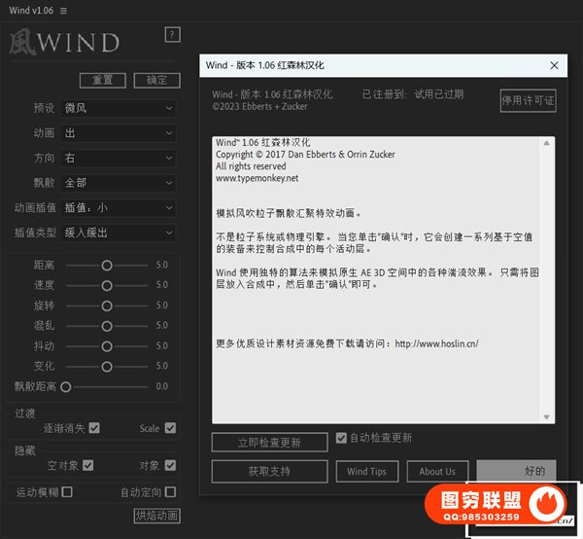The width and height of the screenshot is (583, 539).
Task: Click the 停用许可证 button
Action: tap(528, 100)
